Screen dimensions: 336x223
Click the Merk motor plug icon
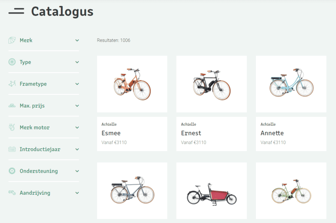[12, 127]
